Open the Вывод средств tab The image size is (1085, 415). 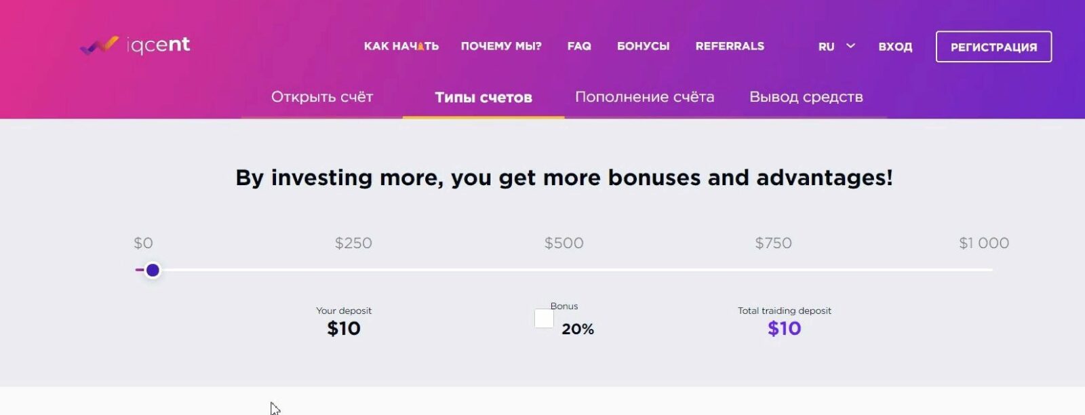click(806, 97)
